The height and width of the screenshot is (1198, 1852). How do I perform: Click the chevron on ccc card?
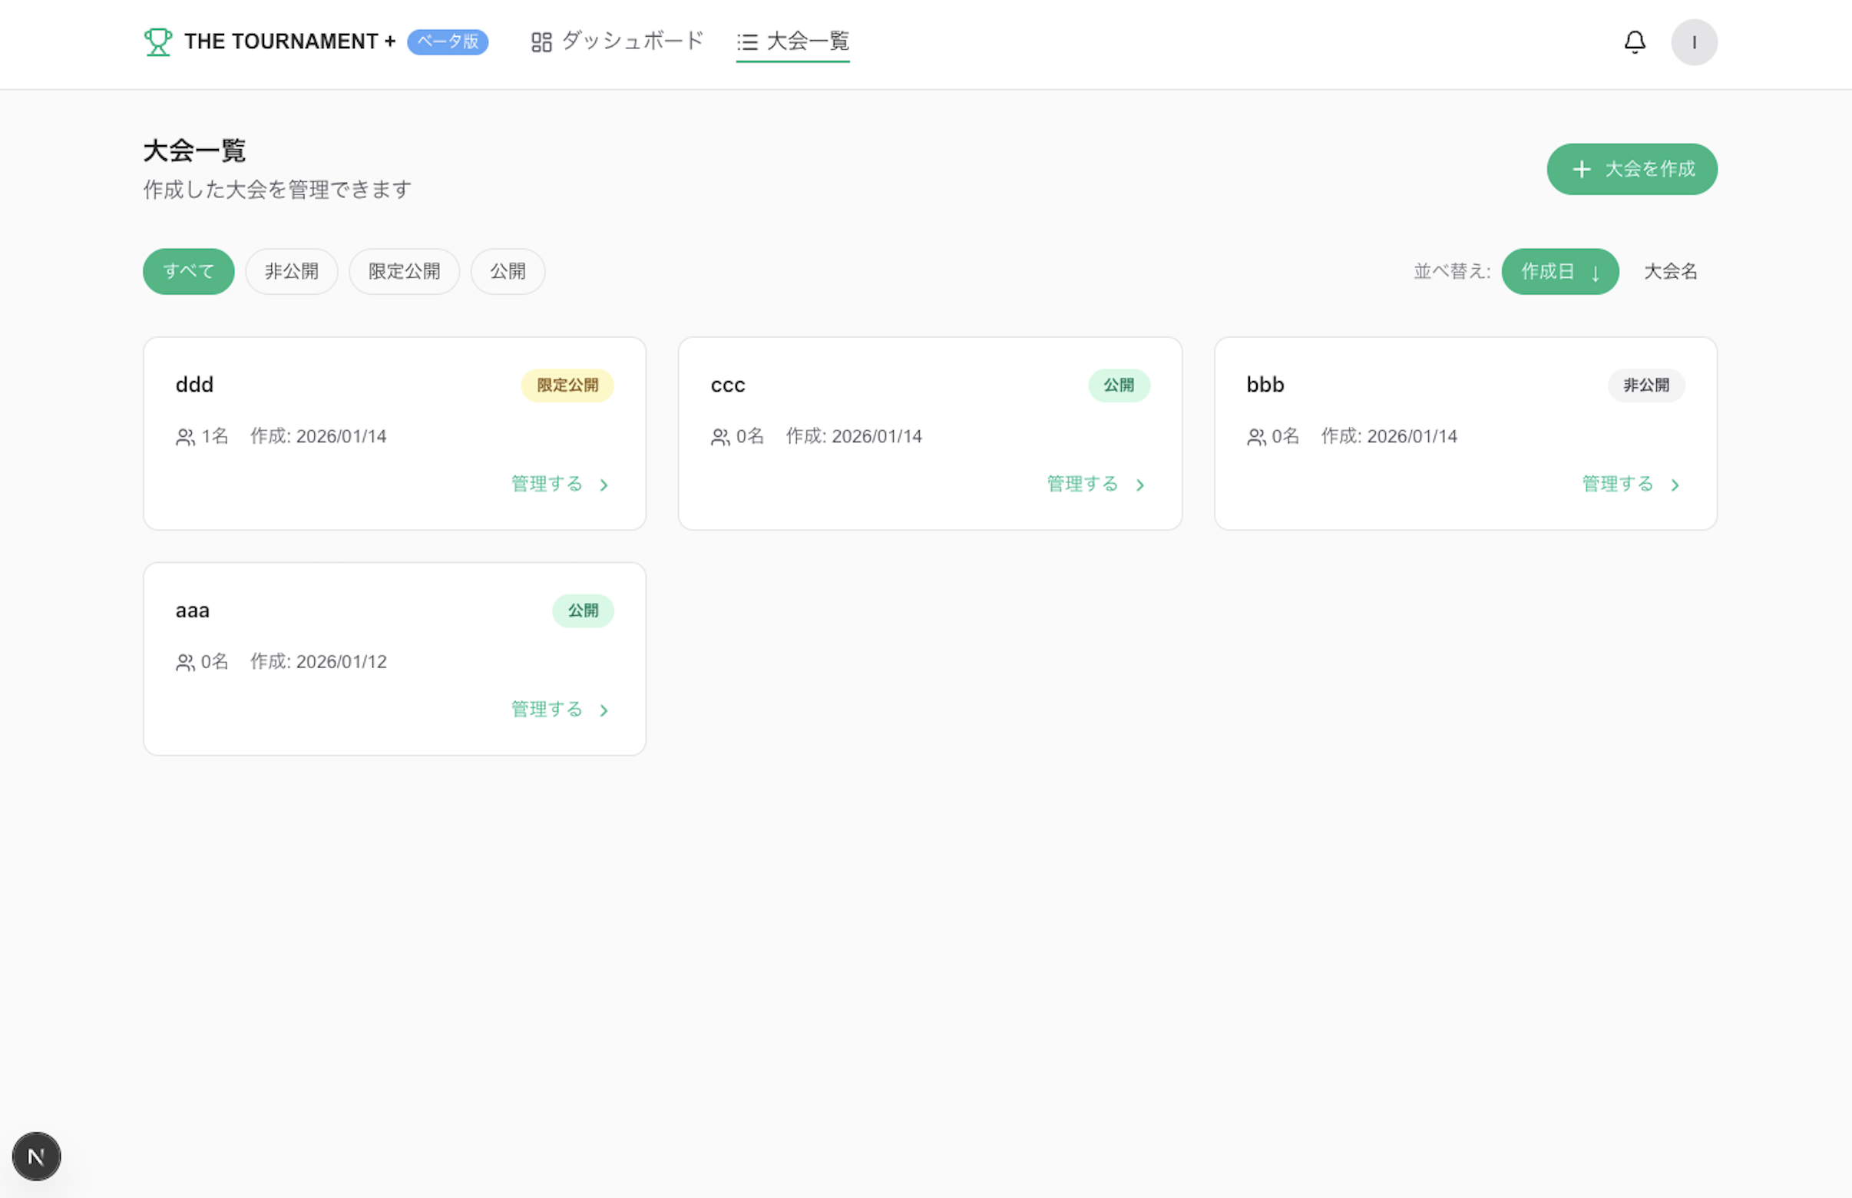(1139, 485)
